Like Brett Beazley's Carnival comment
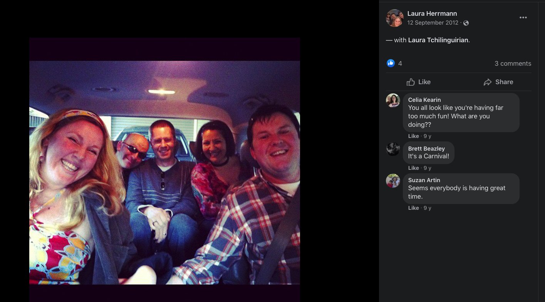The image size is (545, 302). [414, 168]
